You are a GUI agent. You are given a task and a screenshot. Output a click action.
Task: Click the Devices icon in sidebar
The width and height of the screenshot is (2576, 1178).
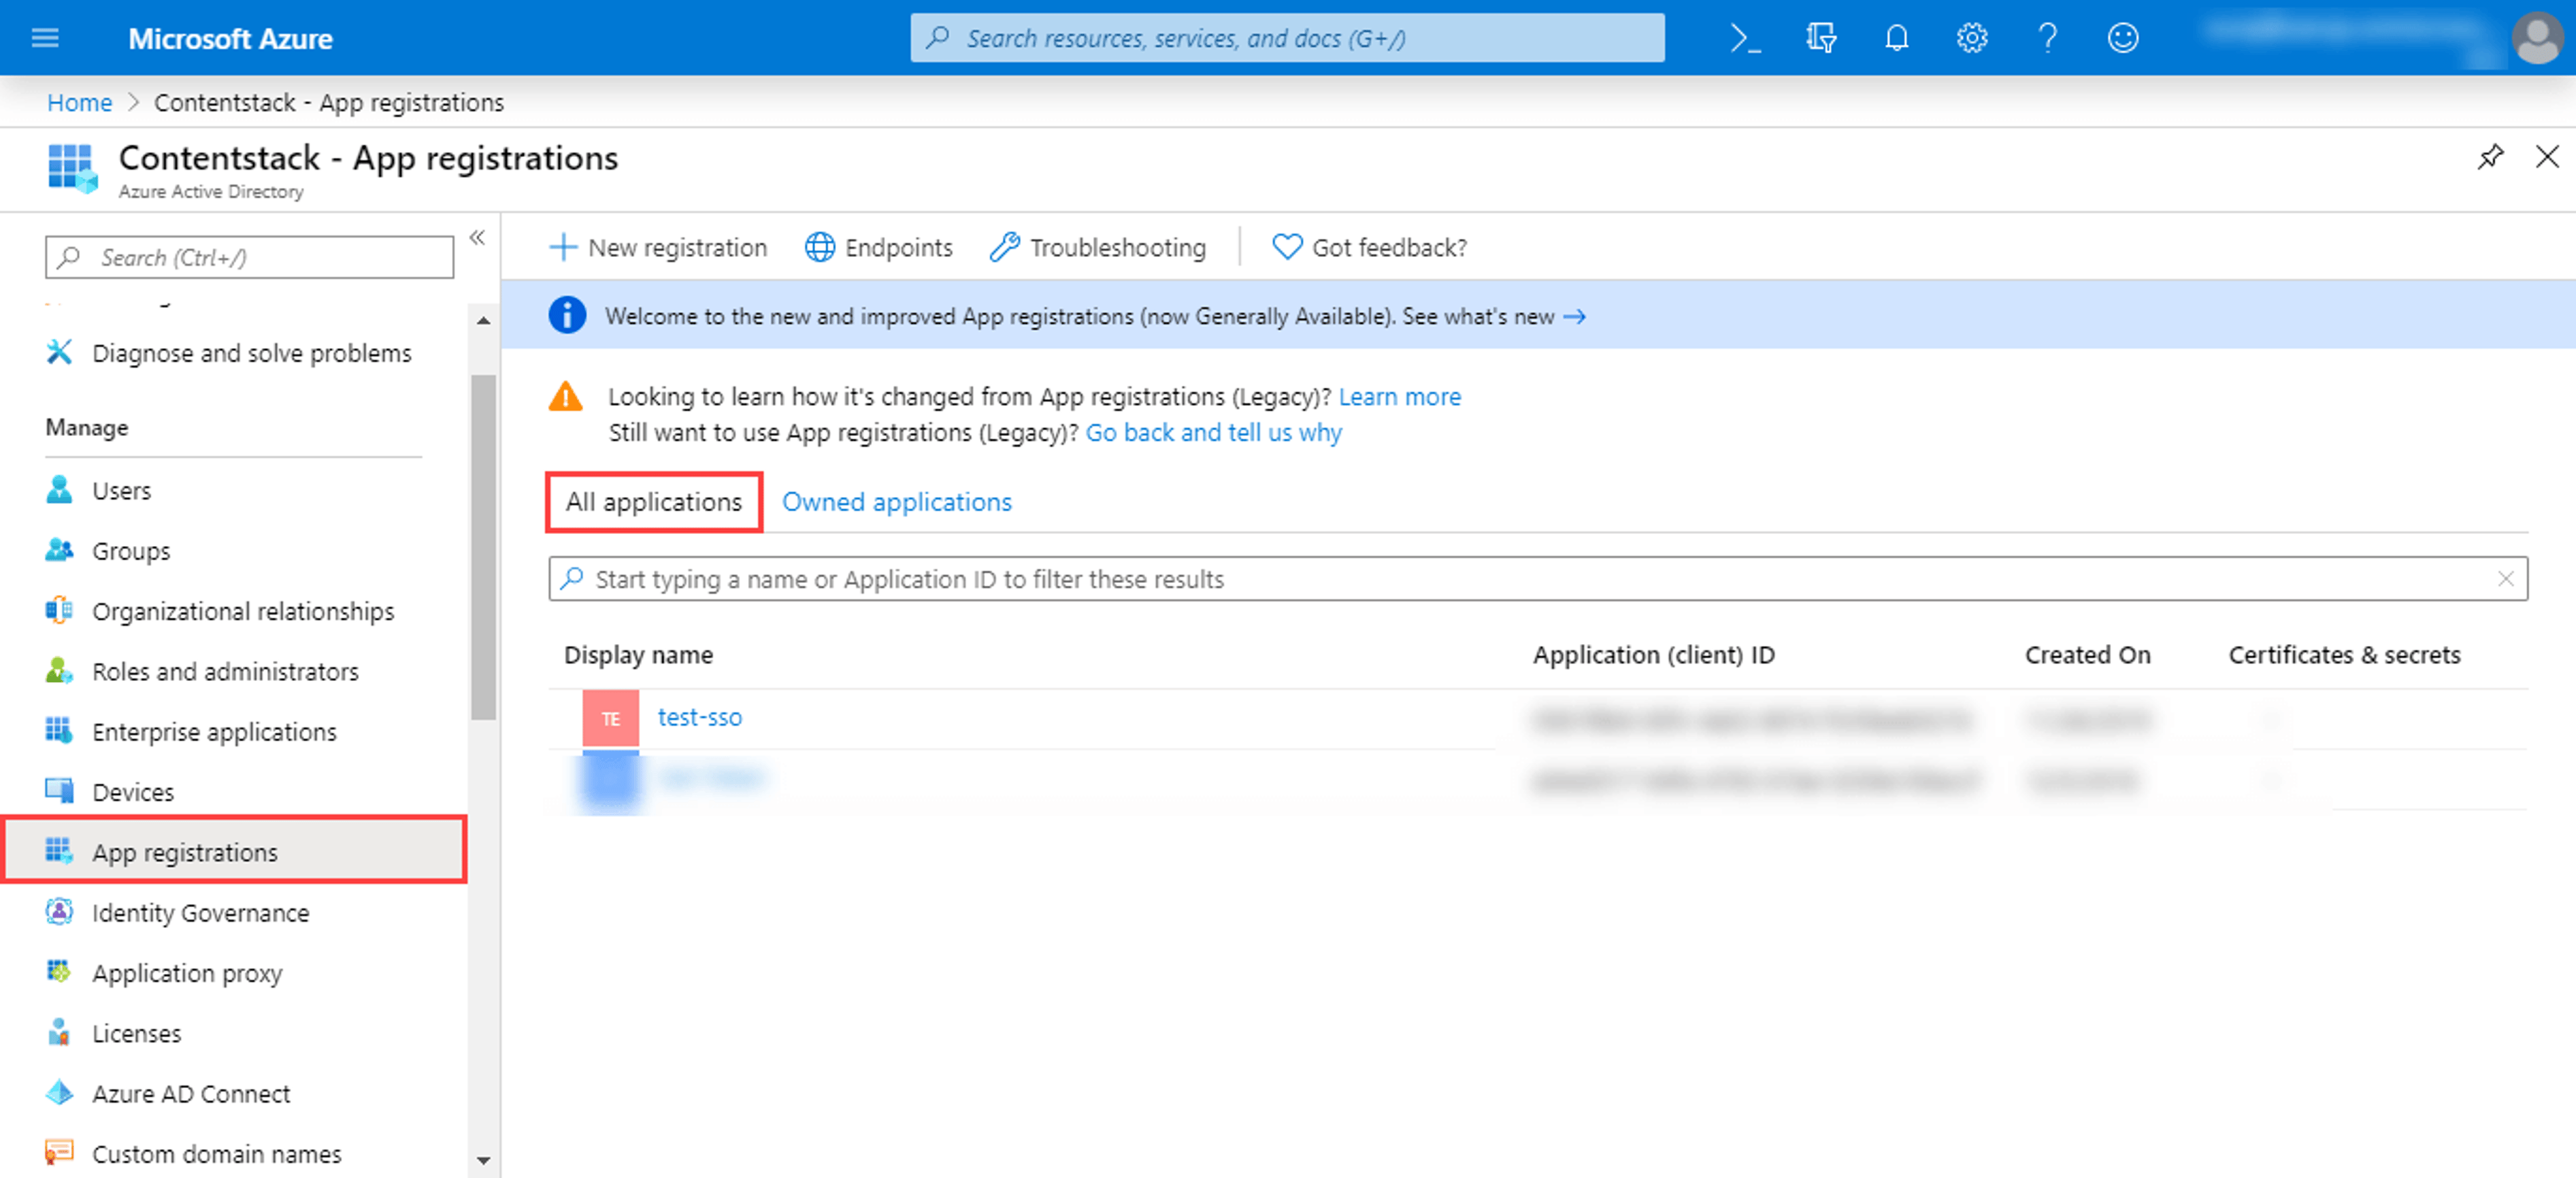[59, 791]
